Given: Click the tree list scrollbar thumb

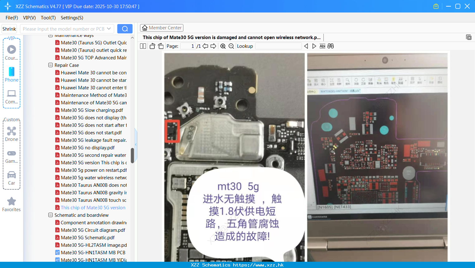Looking at the screenshot, I should (x=132, y=156).
